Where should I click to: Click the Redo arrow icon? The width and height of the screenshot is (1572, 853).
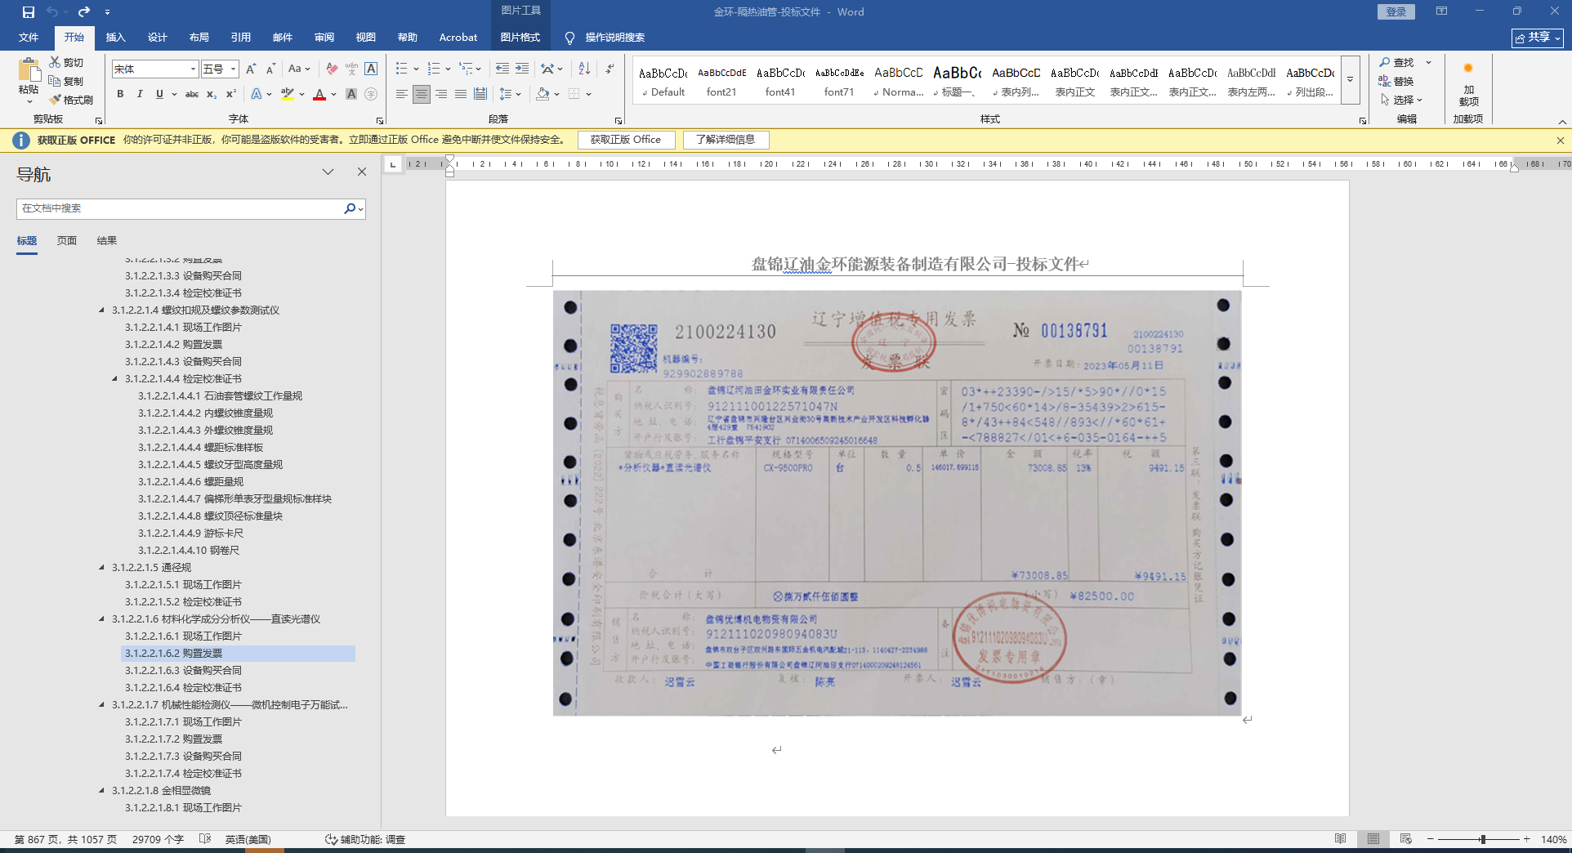coord(84,12)
